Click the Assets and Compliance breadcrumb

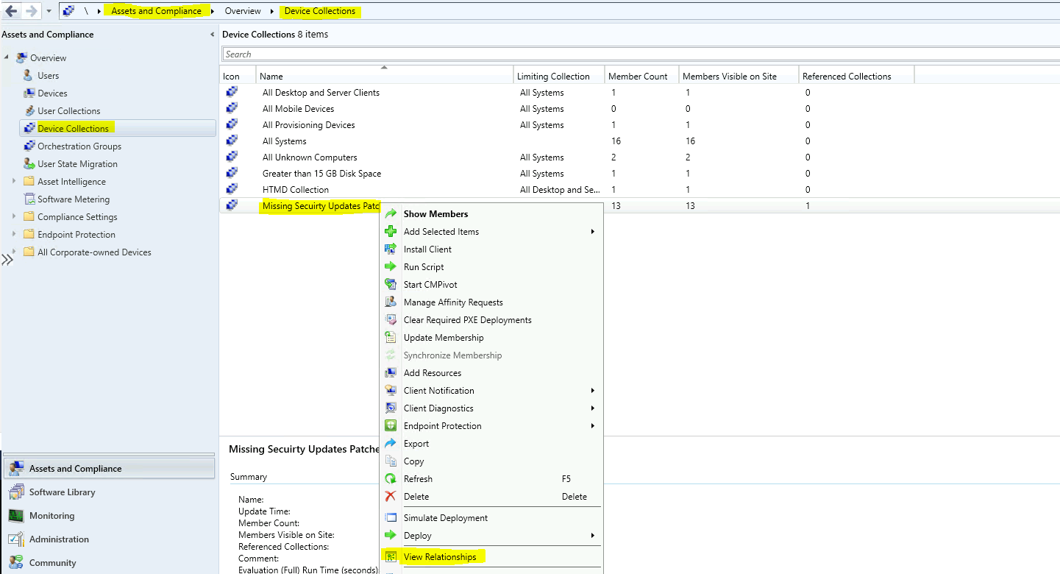[156, 11]
